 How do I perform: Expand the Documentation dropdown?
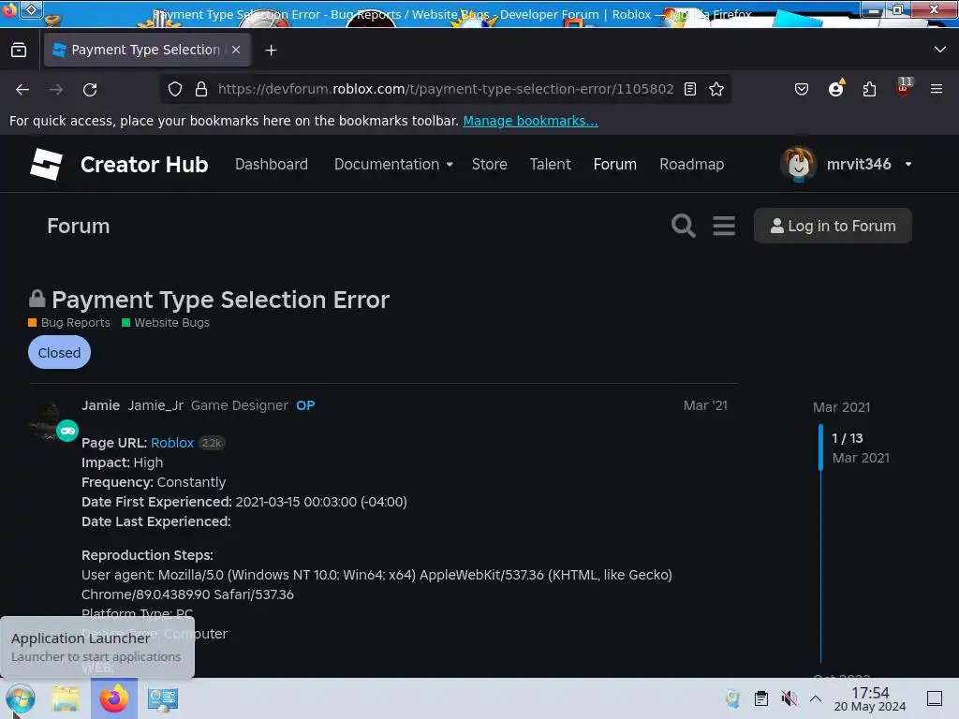pyautogui.click(x=393, y=165)
